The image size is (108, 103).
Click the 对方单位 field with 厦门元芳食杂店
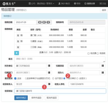pos(30,66)
